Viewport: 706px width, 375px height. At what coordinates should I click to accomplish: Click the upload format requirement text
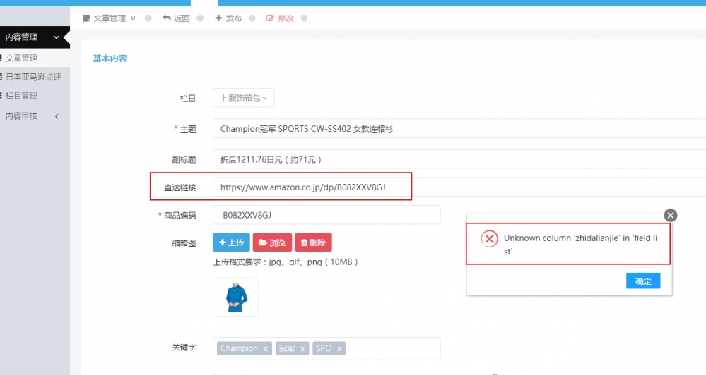286,262
